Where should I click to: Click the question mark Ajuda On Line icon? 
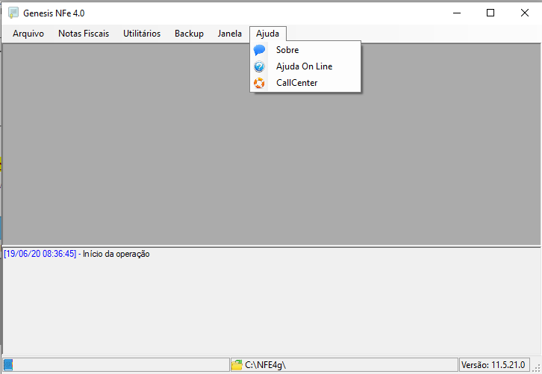(259, 66)
